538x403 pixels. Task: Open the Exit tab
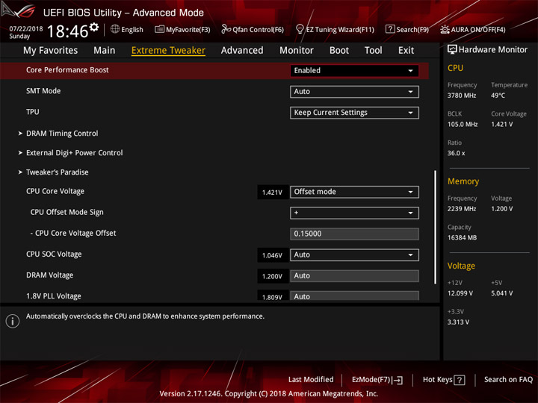[x=406, y=51]
